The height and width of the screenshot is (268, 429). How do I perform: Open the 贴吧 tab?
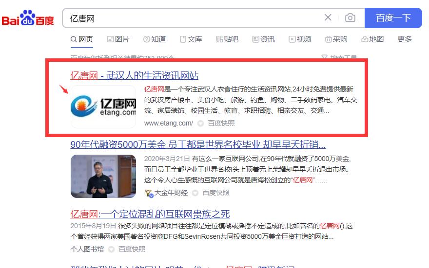pos(227,39)
